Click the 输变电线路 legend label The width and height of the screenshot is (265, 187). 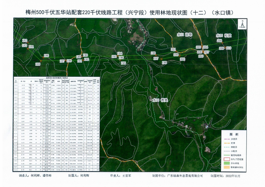[x=236, y=155]
